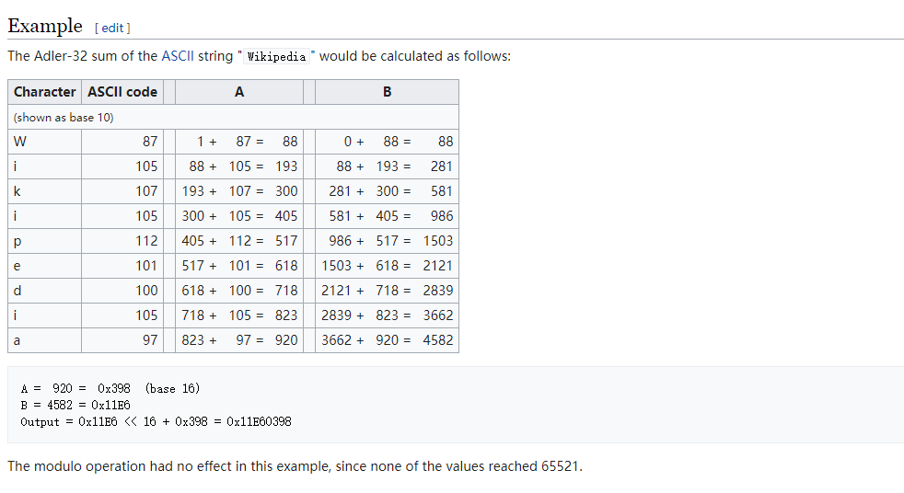
Task: Click the B result cell 2839
Action: (438, 291)
